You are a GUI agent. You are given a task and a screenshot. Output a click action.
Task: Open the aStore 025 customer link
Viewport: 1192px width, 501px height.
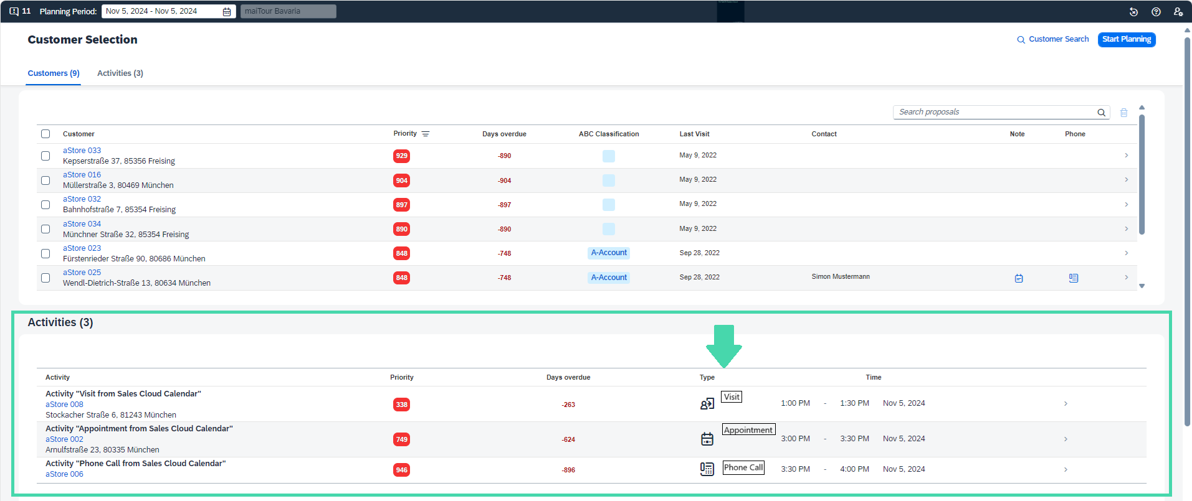click(82, 273)
